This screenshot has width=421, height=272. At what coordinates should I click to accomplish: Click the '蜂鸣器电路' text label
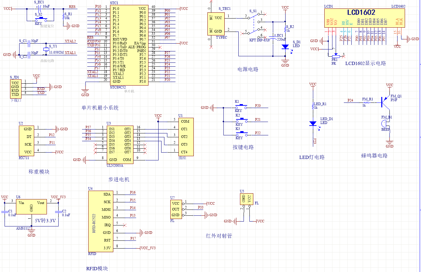[374, 156]
